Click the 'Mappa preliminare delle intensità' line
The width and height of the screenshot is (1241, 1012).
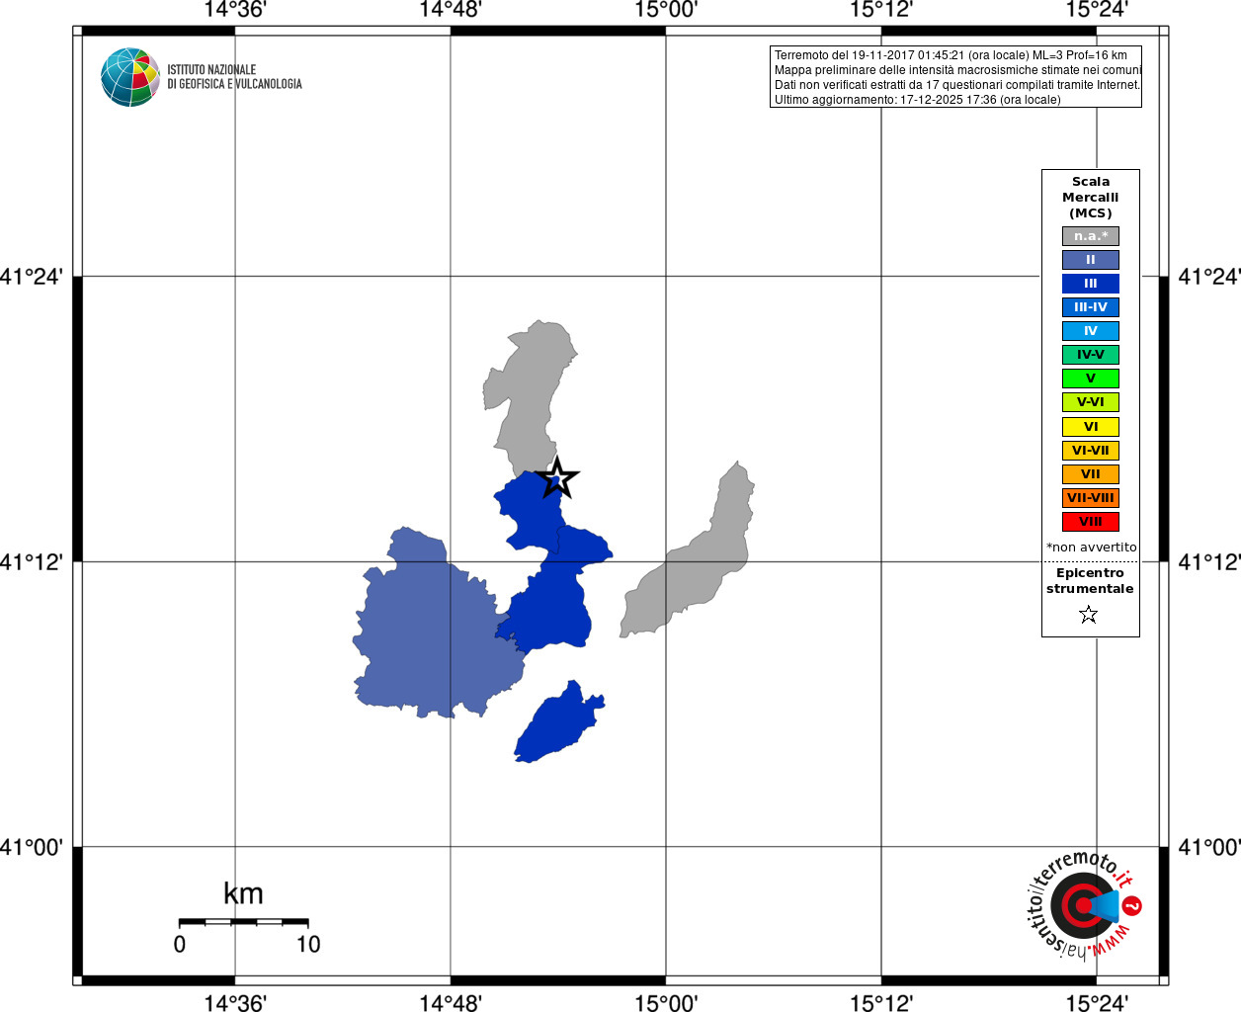[957, 70]
